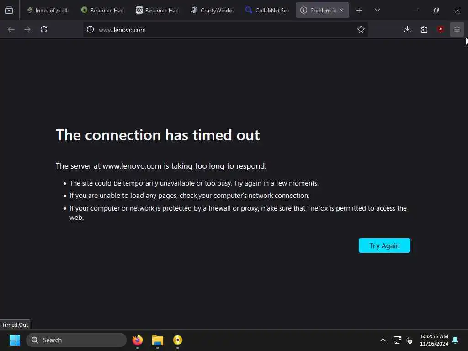
Task: Close the Problem loading page tab
Action: [341, 10]
